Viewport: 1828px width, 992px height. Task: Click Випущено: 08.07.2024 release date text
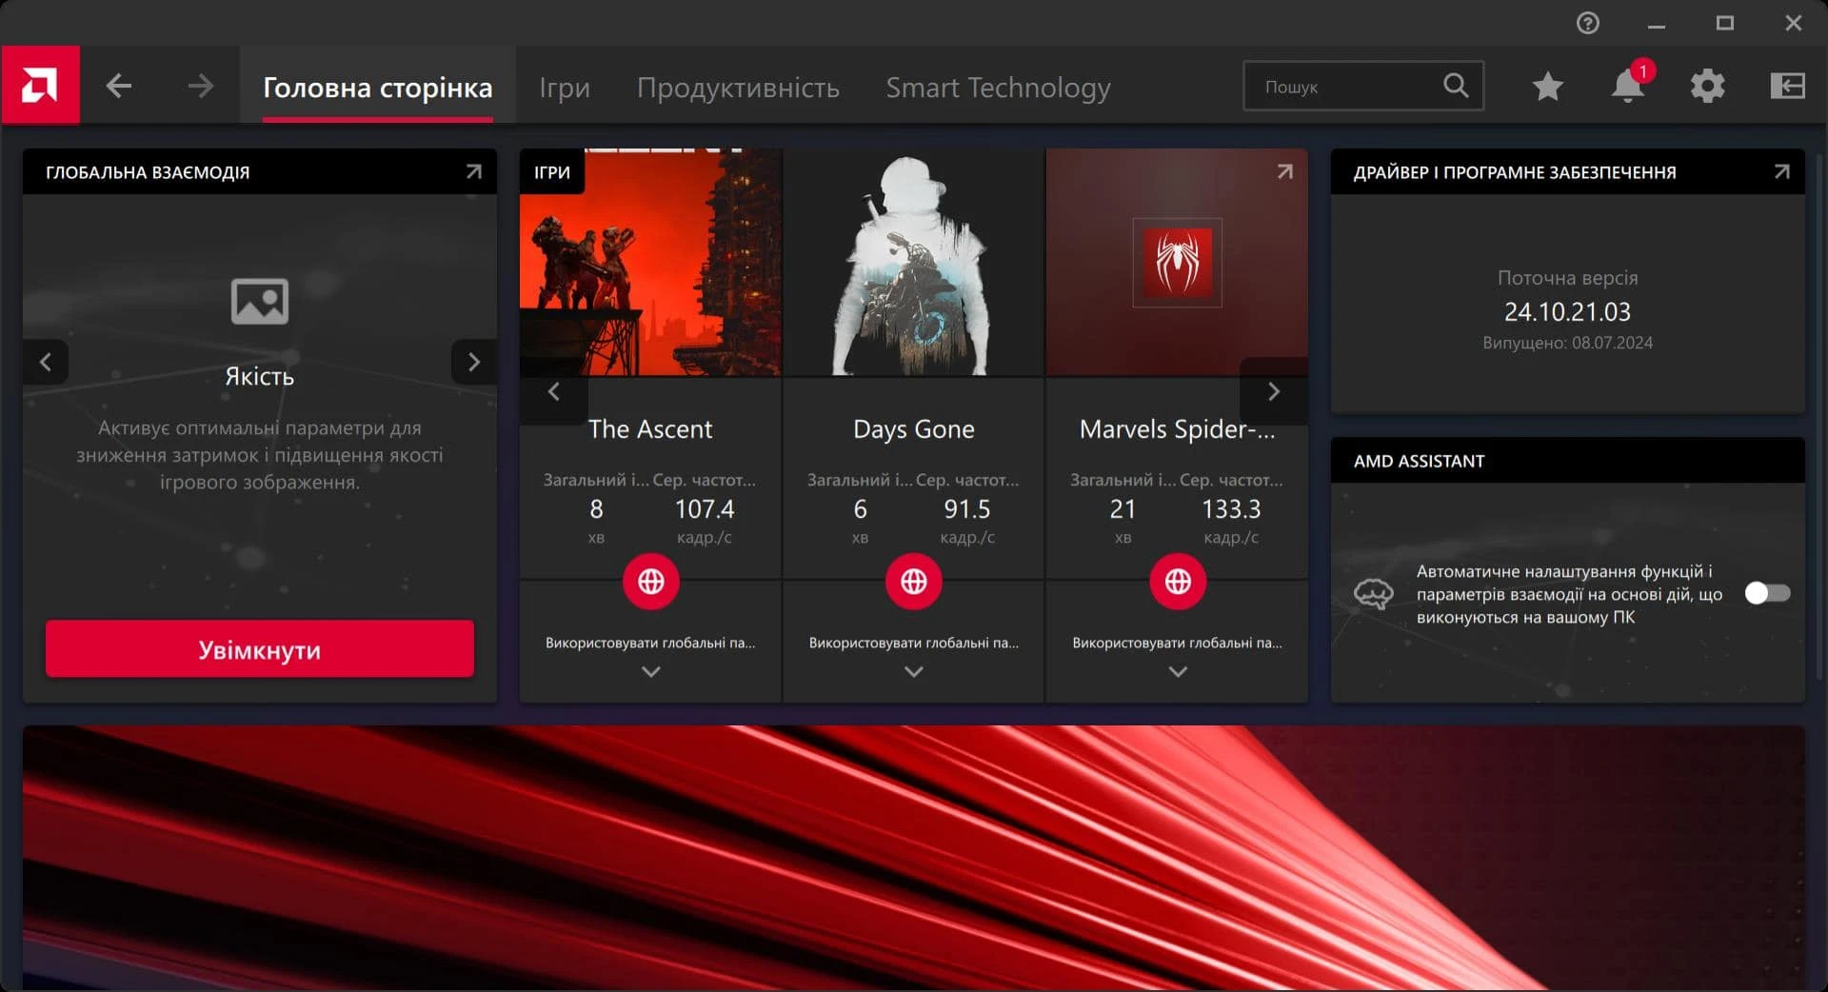(x=1567, y=343)
